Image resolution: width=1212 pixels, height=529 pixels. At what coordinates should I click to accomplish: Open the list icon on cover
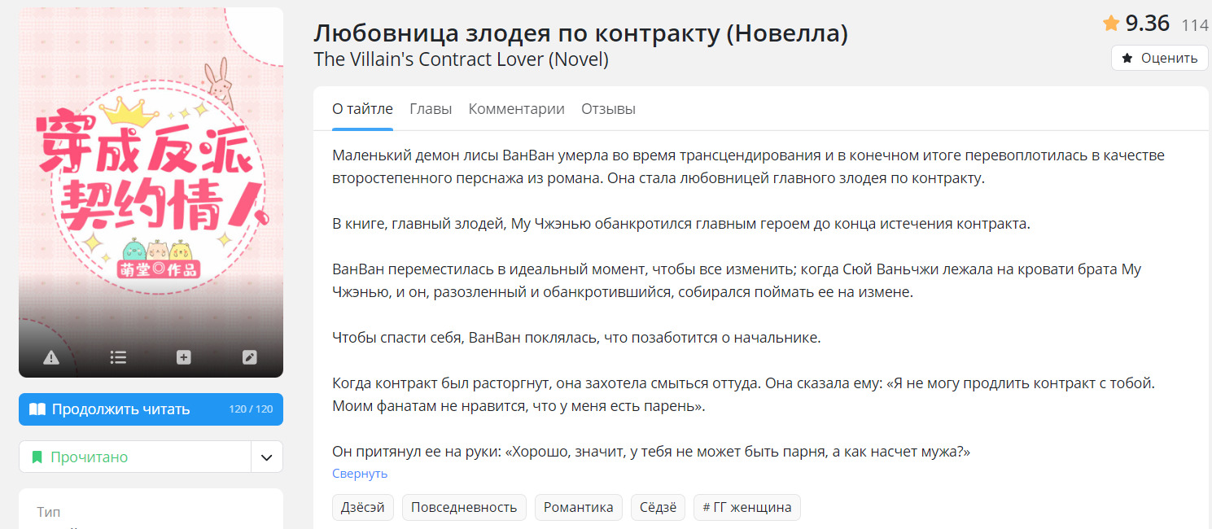click(118, 357)
